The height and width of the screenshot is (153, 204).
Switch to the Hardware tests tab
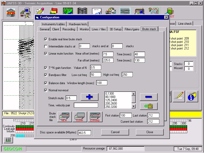point(78,24)
